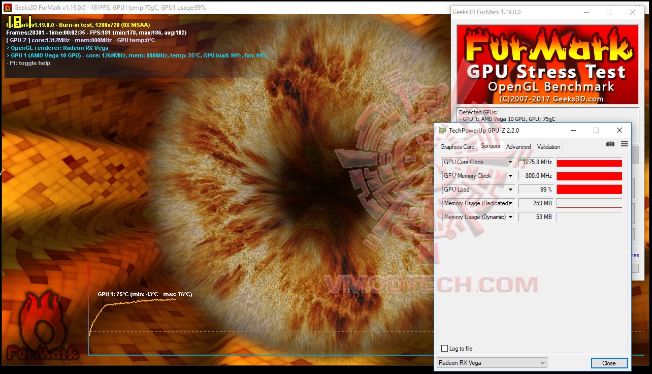Open the Memory Usage (Dynamic) dropdown
Screen dimensions: 652x374
coord(511,217)
